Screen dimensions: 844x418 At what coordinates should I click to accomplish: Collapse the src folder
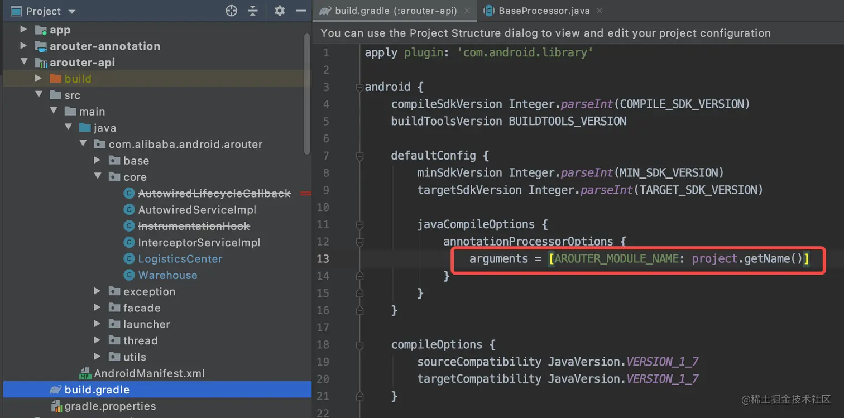coord(39,95)
